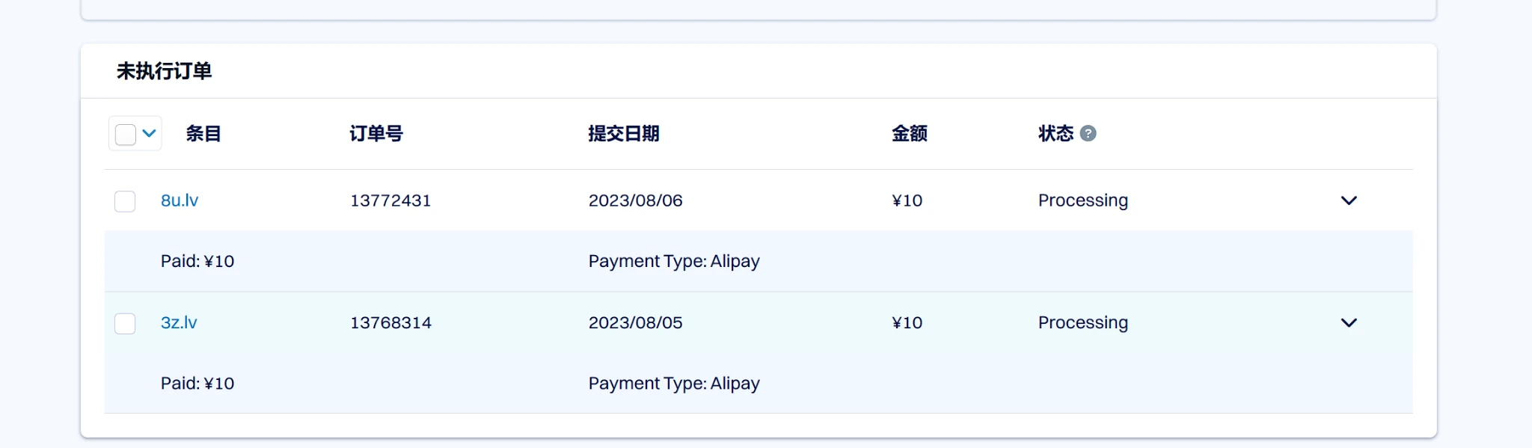This screenshot has height=448, width=1532.
Task: Toggle the select-all checkbox in table header
Action: 126,135
